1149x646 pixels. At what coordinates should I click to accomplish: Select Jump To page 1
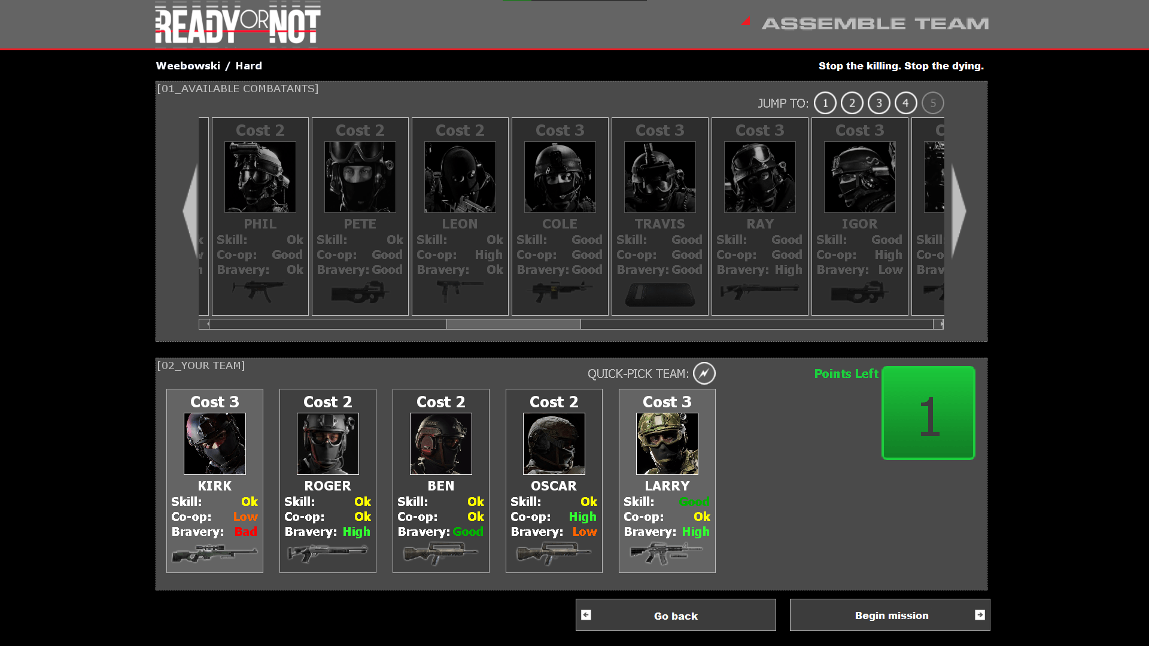825,103
